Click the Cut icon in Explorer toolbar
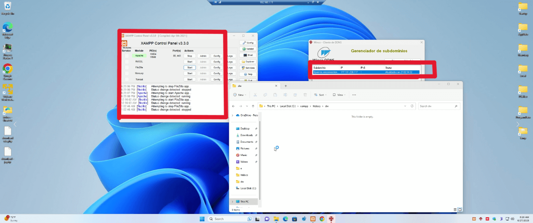This screenshot has width=533, height=223. pos(255,95)
